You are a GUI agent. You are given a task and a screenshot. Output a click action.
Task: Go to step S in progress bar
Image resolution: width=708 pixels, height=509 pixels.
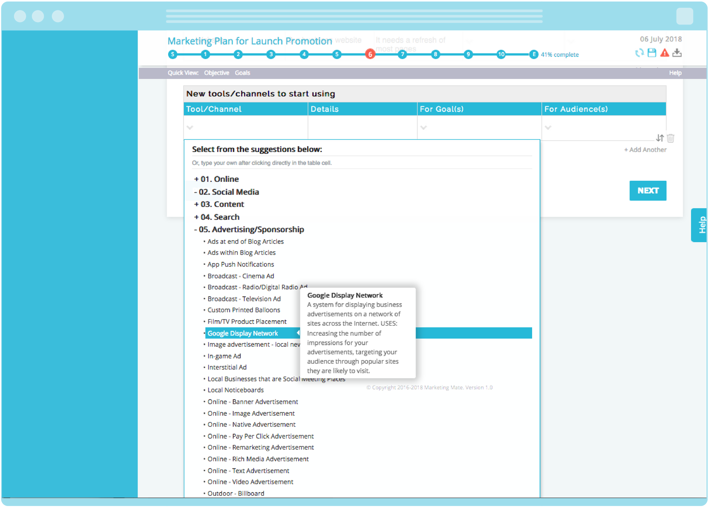point(173,54)
